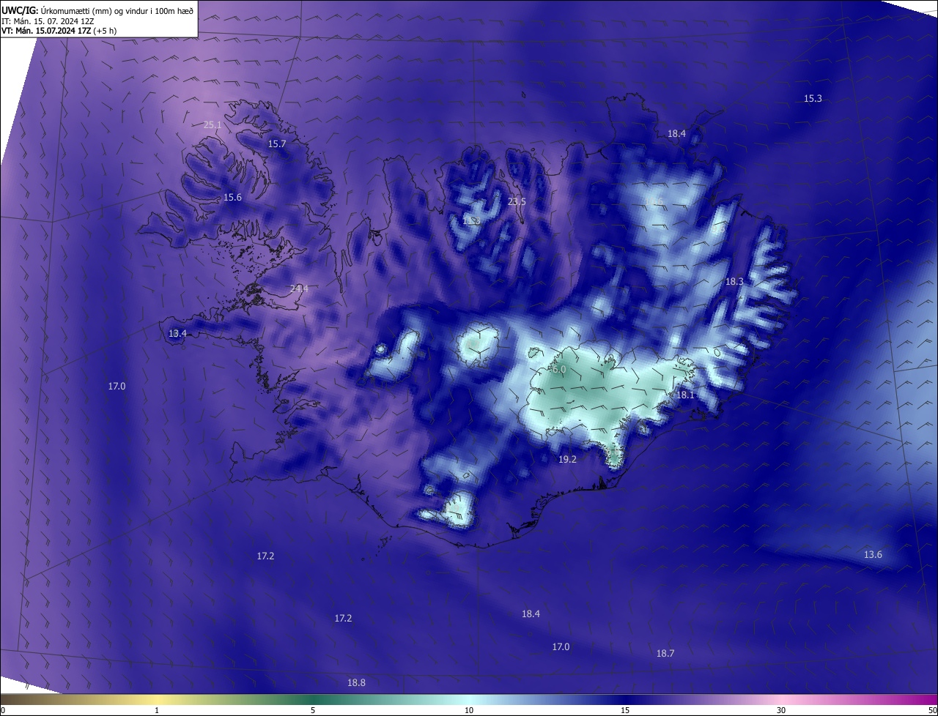Pick the green color at the 5 mark
This screenshot has height=716, width=938.
point(313,699)
